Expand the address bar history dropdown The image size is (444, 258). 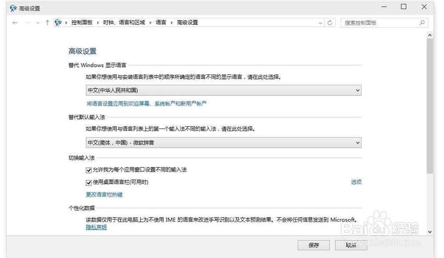coord(321,23)
